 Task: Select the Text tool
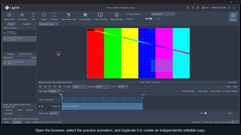[x=33, y=16]
